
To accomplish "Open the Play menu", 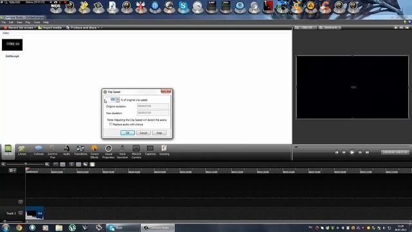I will coord(28,23).
